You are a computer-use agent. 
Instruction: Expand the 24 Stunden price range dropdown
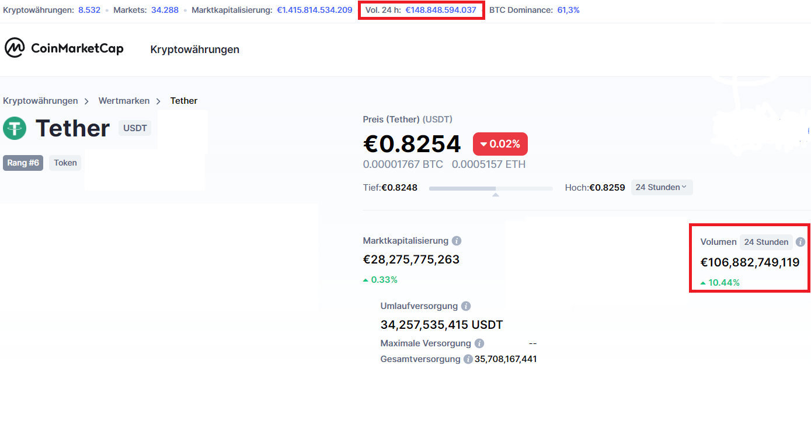click(x=662, y=187)
